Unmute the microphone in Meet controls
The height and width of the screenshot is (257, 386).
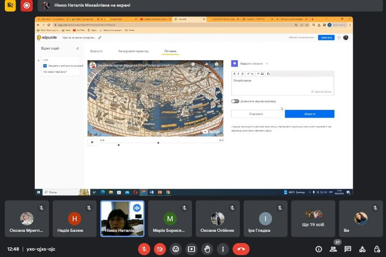pyautogui.click(x=144, y=249)
